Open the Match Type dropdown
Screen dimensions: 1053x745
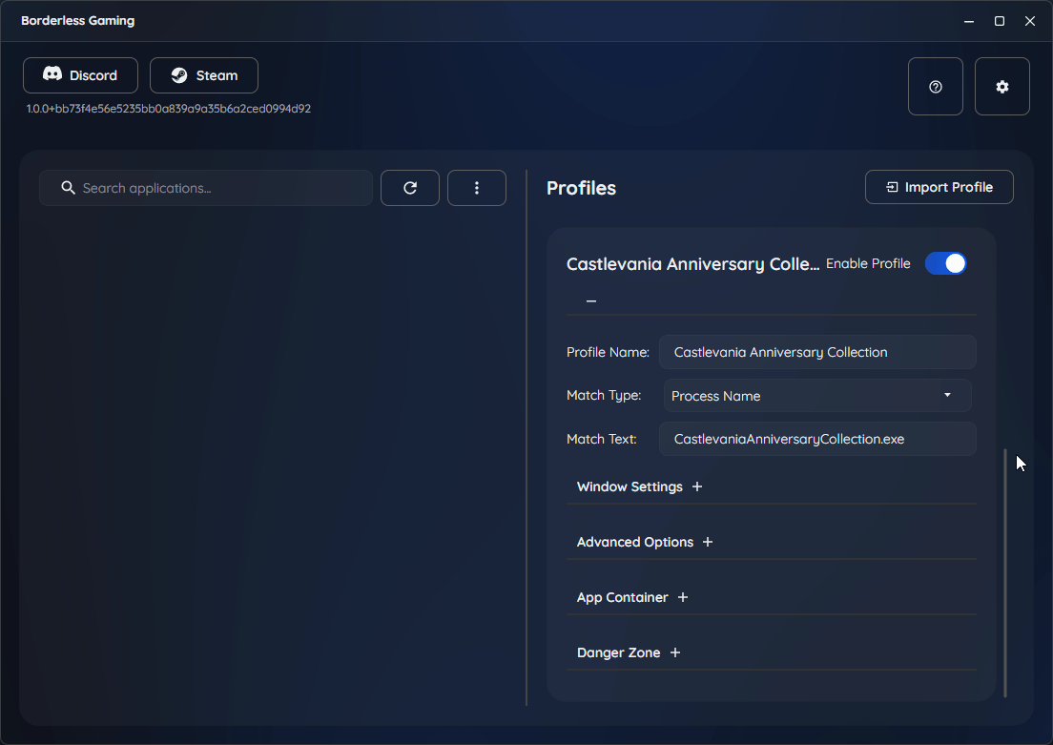tap(817, 396)
